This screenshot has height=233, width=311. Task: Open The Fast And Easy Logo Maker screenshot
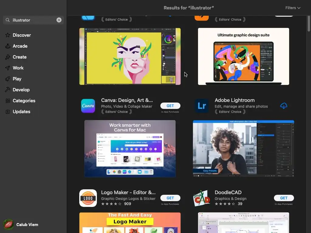click(x=130, y=223)
